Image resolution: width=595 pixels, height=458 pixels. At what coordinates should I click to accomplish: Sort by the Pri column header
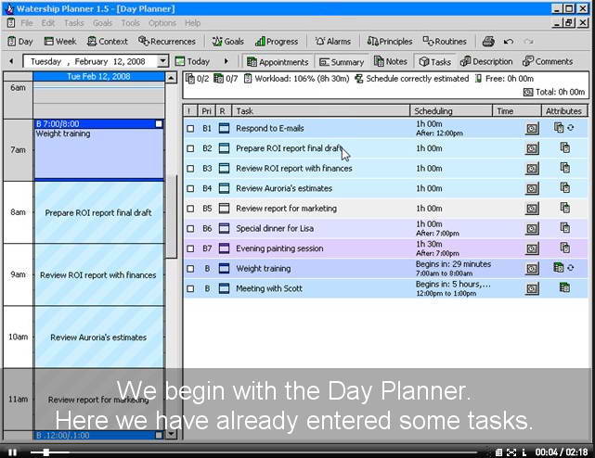pos(206,111)
